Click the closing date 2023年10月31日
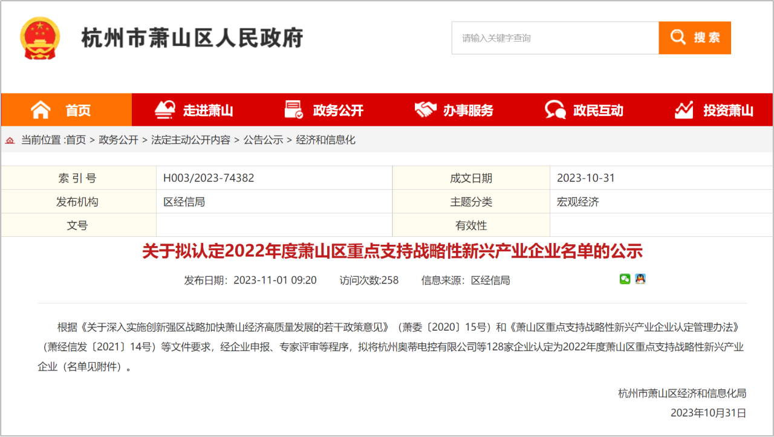This screenshot has width=774, height=437. tap(708, 413)
